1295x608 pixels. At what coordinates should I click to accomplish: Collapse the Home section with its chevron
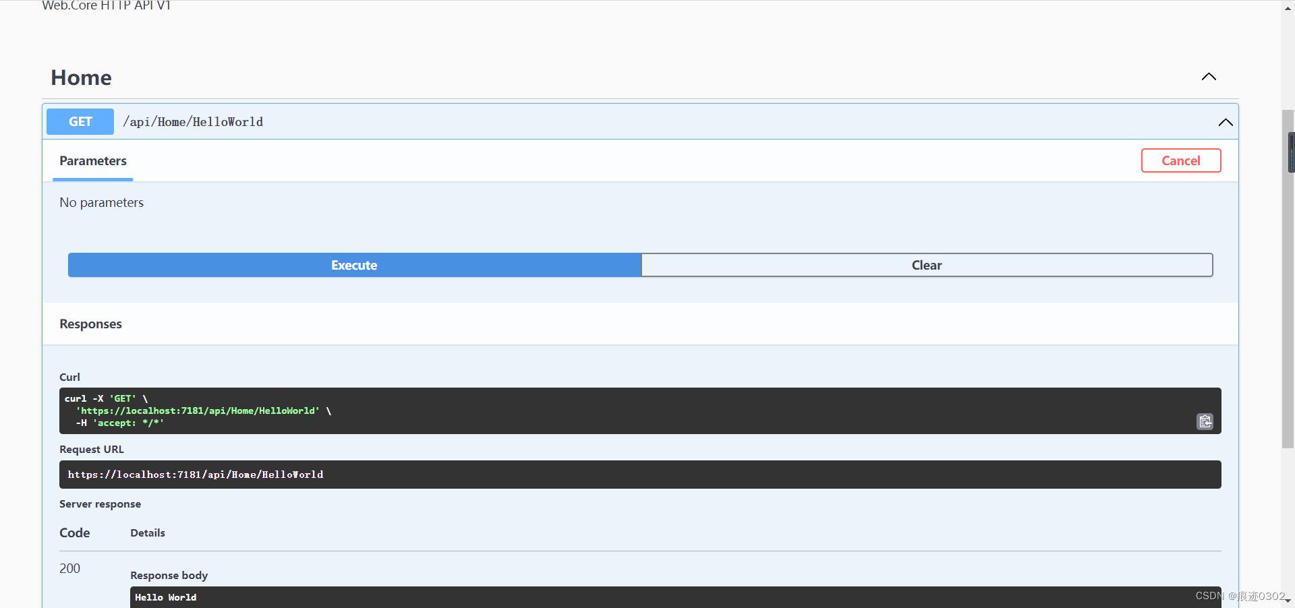[1208, 76]
